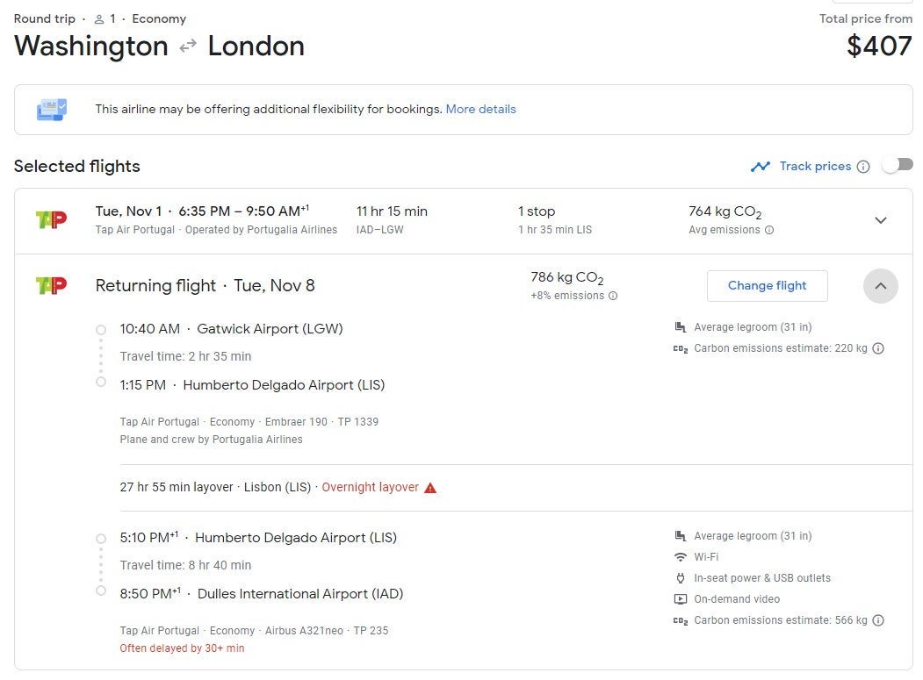Expand the Tue, Nov 1 departing flight details

pos(881,220)
